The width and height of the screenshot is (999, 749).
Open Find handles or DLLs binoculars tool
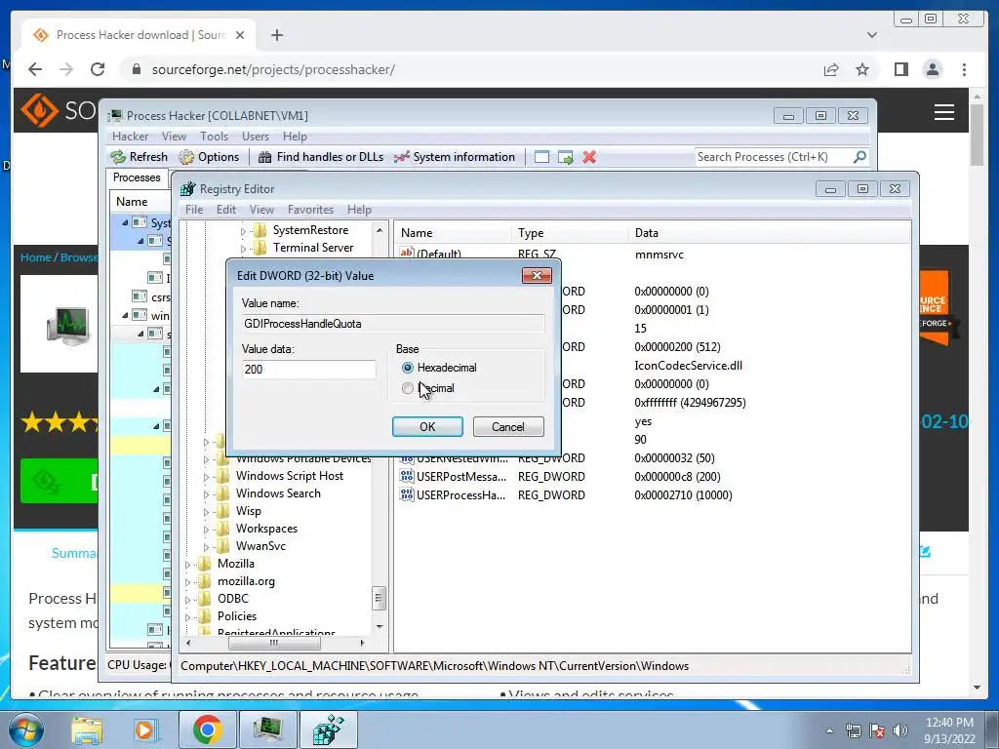(264, 157)
